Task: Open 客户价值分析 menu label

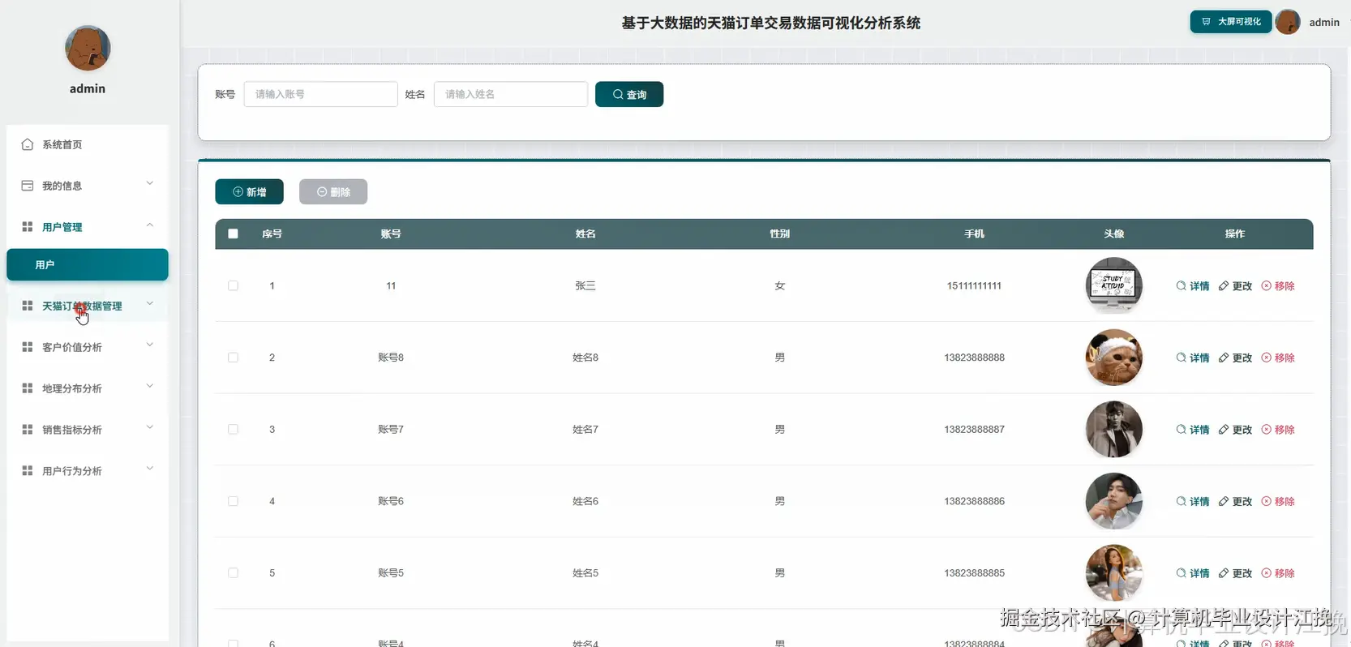Action: 72,347
